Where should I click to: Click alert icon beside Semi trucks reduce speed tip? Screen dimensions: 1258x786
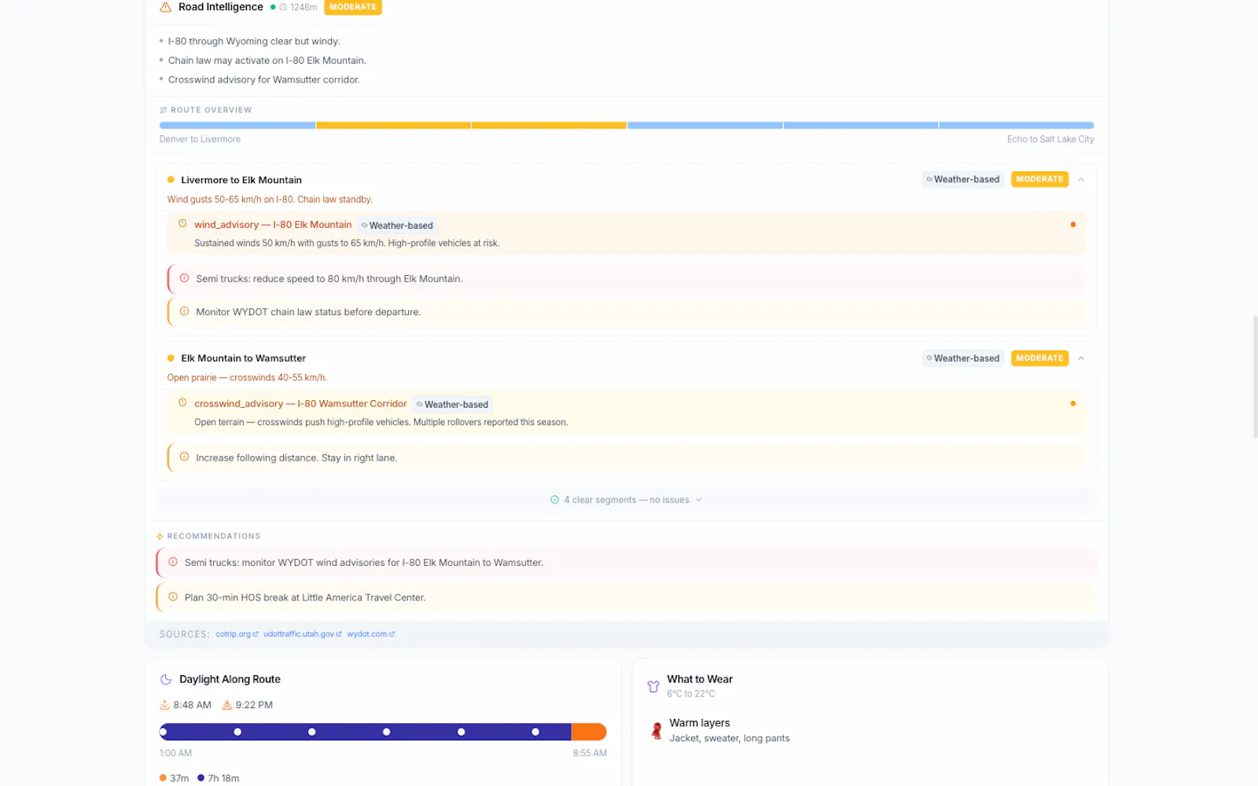pyautogui.click(x=184, y=278)
